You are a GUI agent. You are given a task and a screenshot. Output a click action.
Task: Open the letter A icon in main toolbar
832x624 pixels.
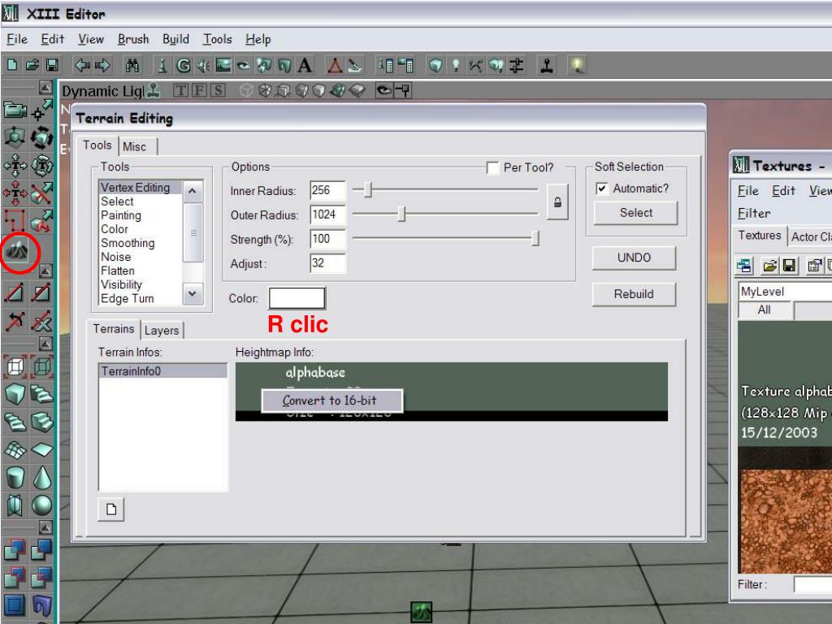[x=305, y=65]
